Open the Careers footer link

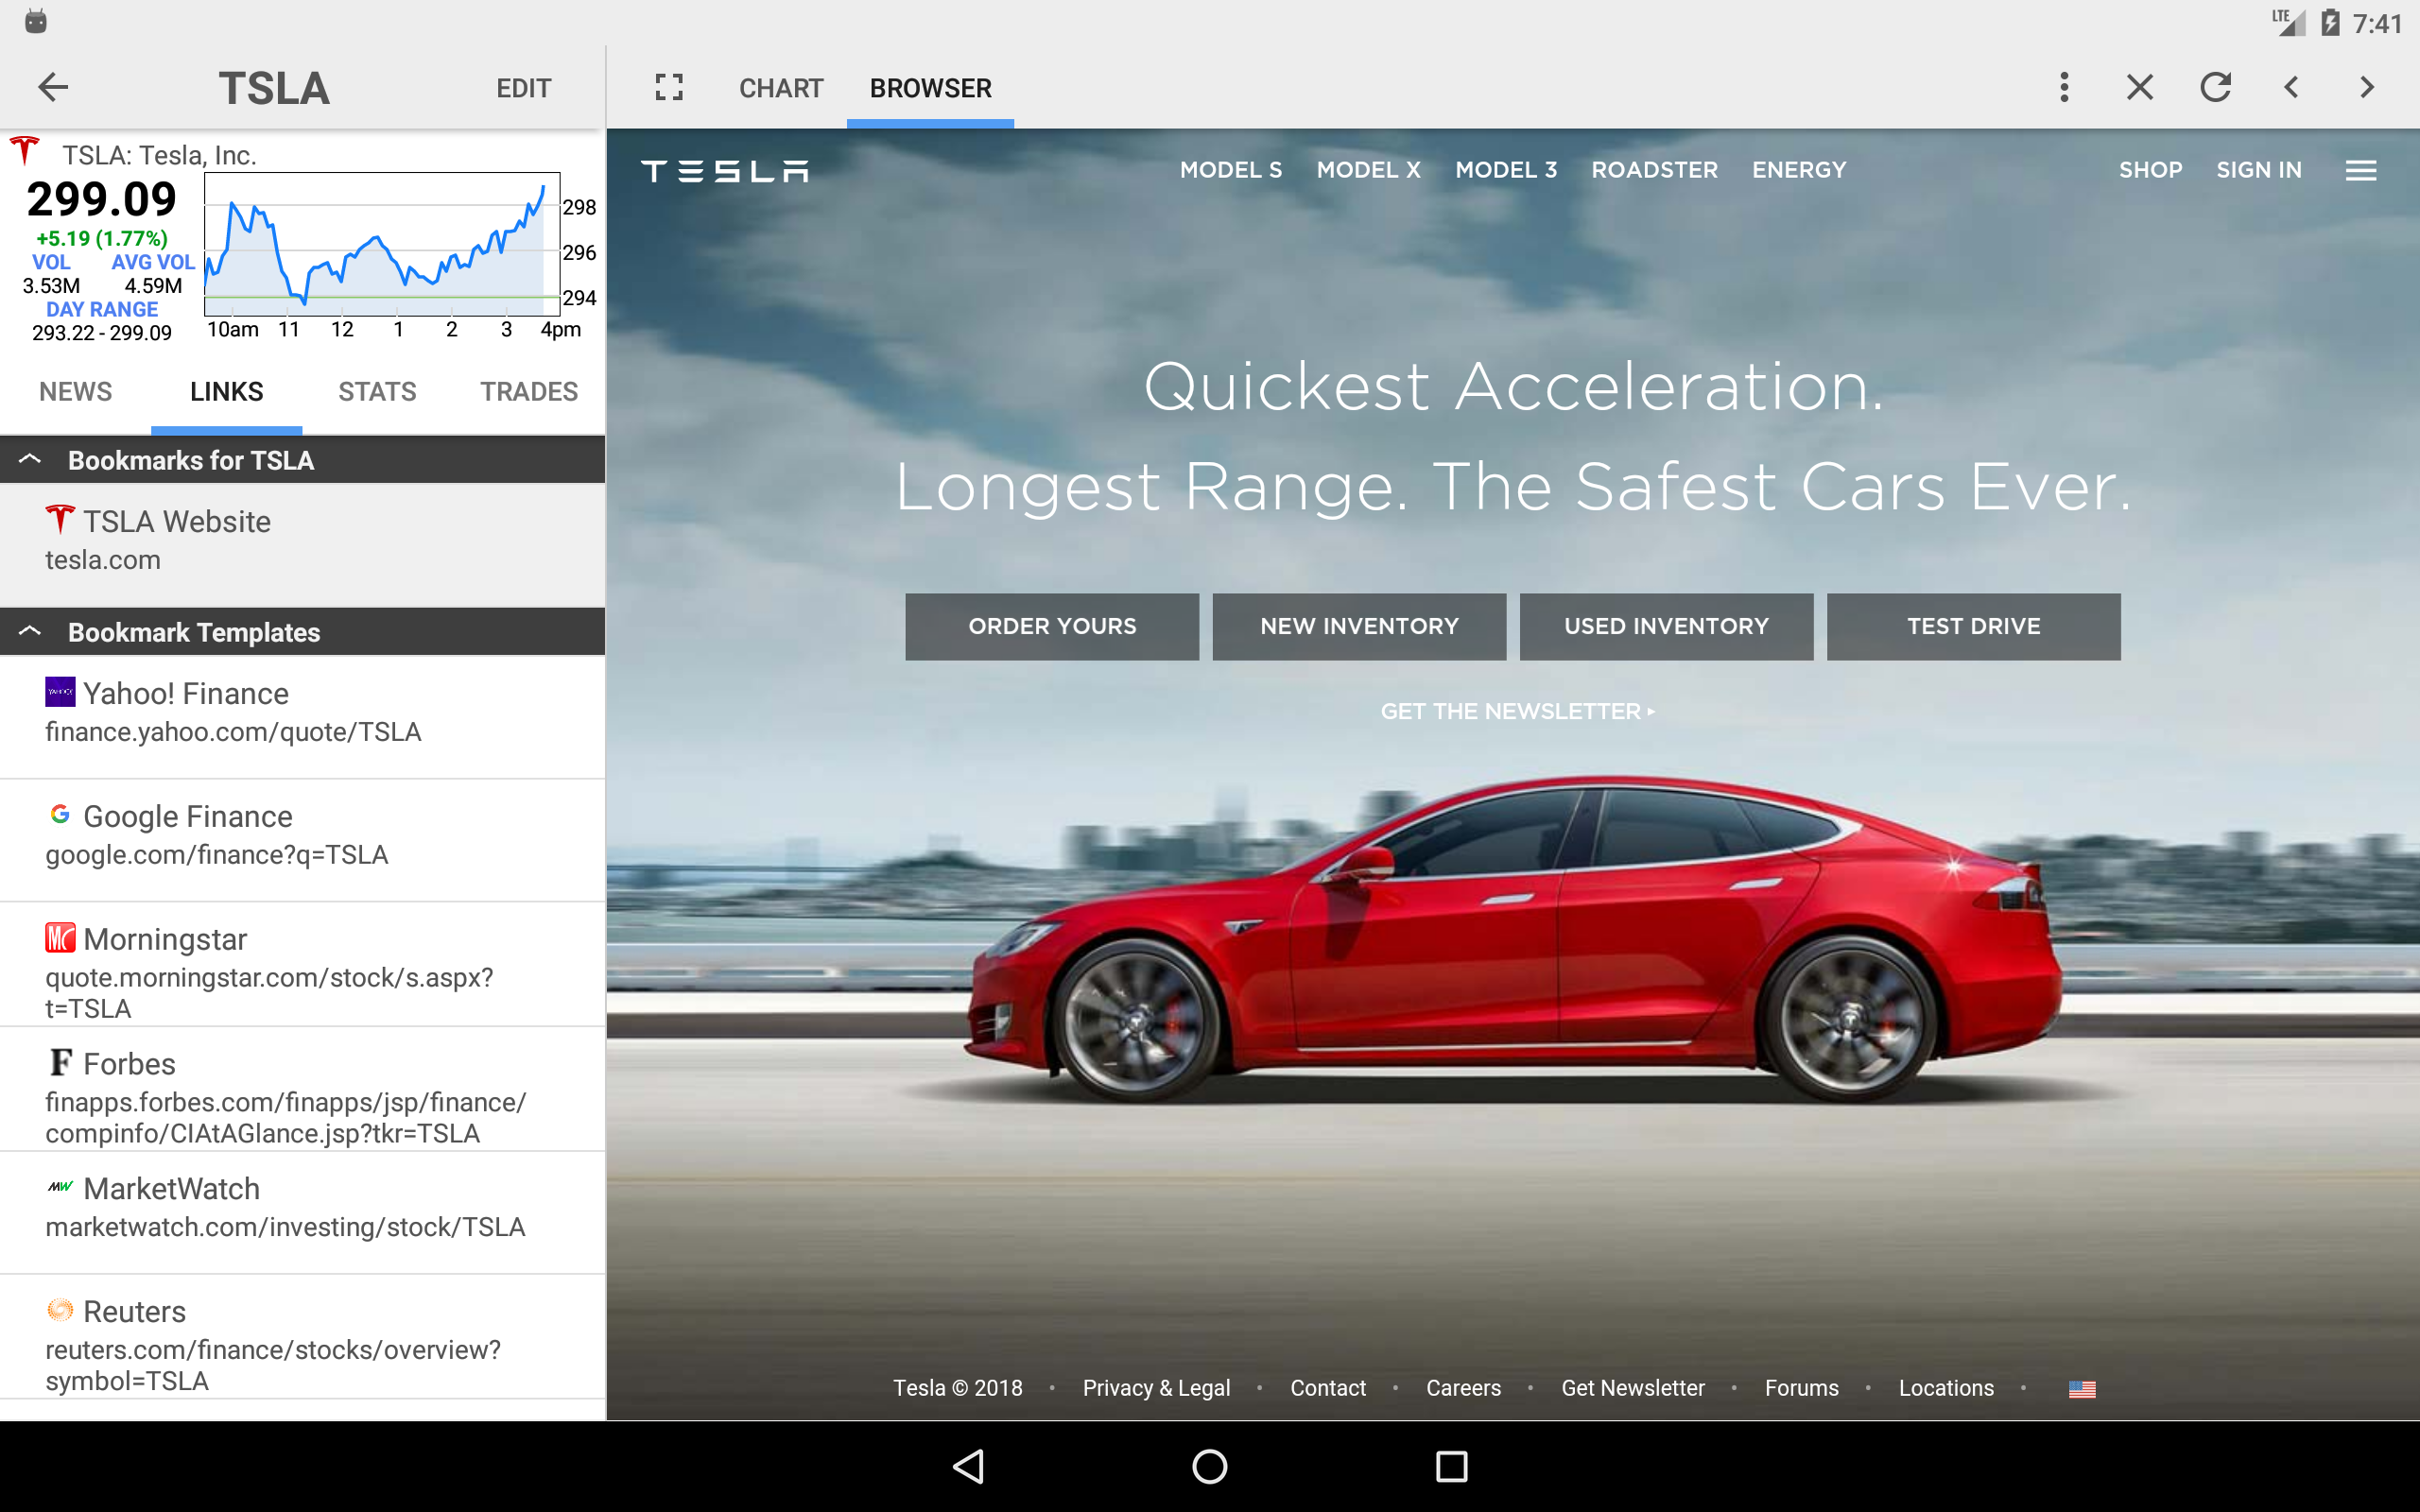click(x=1463, y=1388)
